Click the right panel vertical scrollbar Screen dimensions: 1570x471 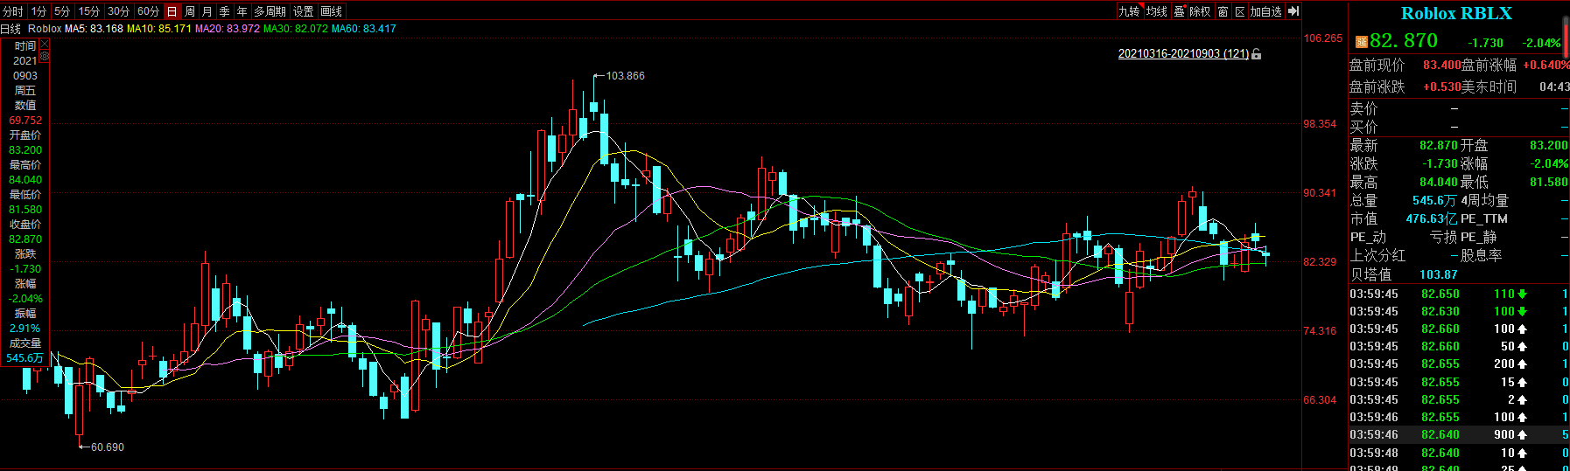pos(1566,35)
